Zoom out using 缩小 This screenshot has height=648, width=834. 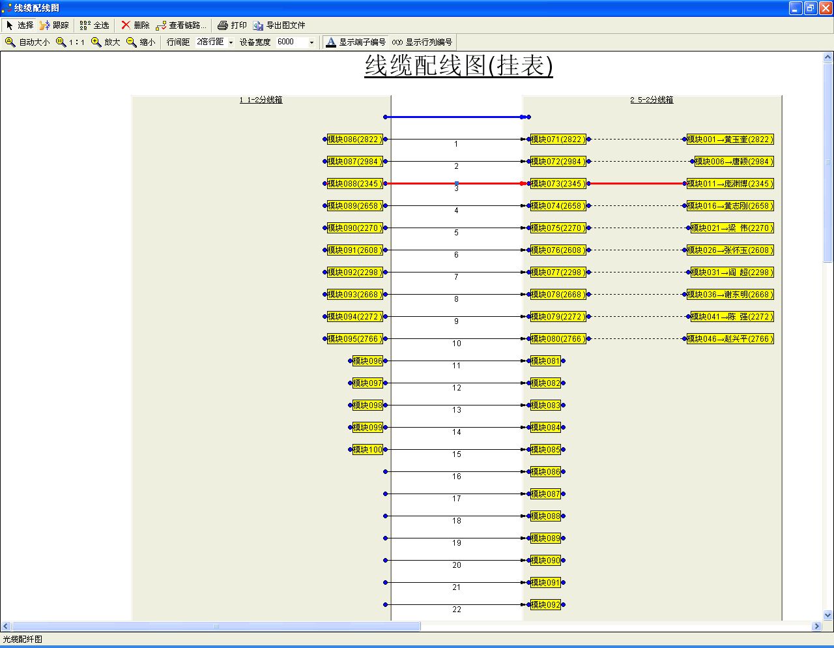point(141,42)
